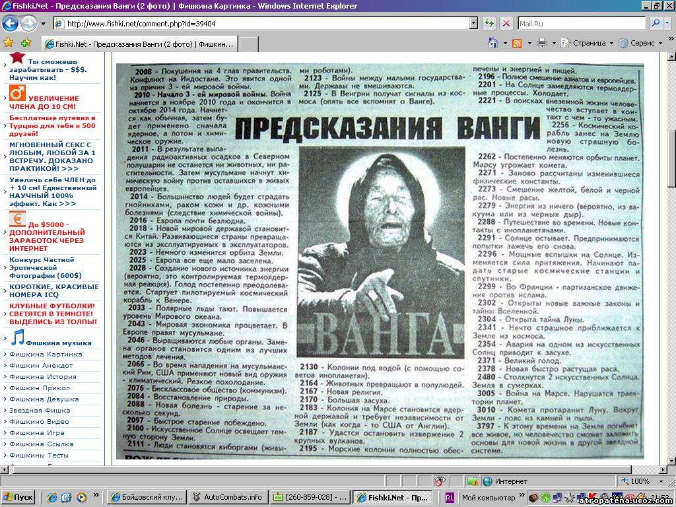Select the Fishki.Net Предсказания Ванги tab

click(139, 44)
